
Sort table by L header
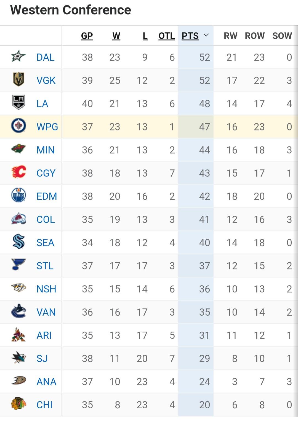[x=145, y=36]
